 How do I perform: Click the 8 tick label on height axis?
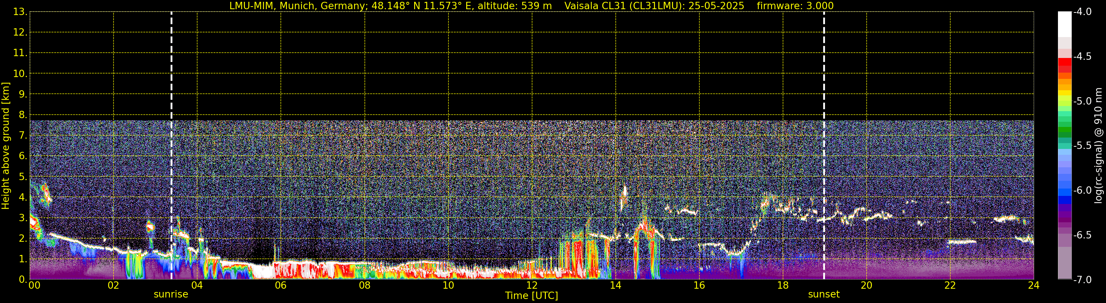pyautogui.click(x=22, y=114)
